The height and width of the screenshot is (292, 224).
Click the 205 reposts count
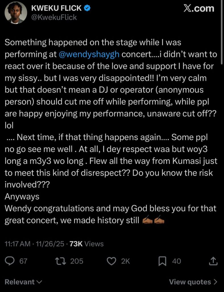pyautogui.click(x=77, y=261)
